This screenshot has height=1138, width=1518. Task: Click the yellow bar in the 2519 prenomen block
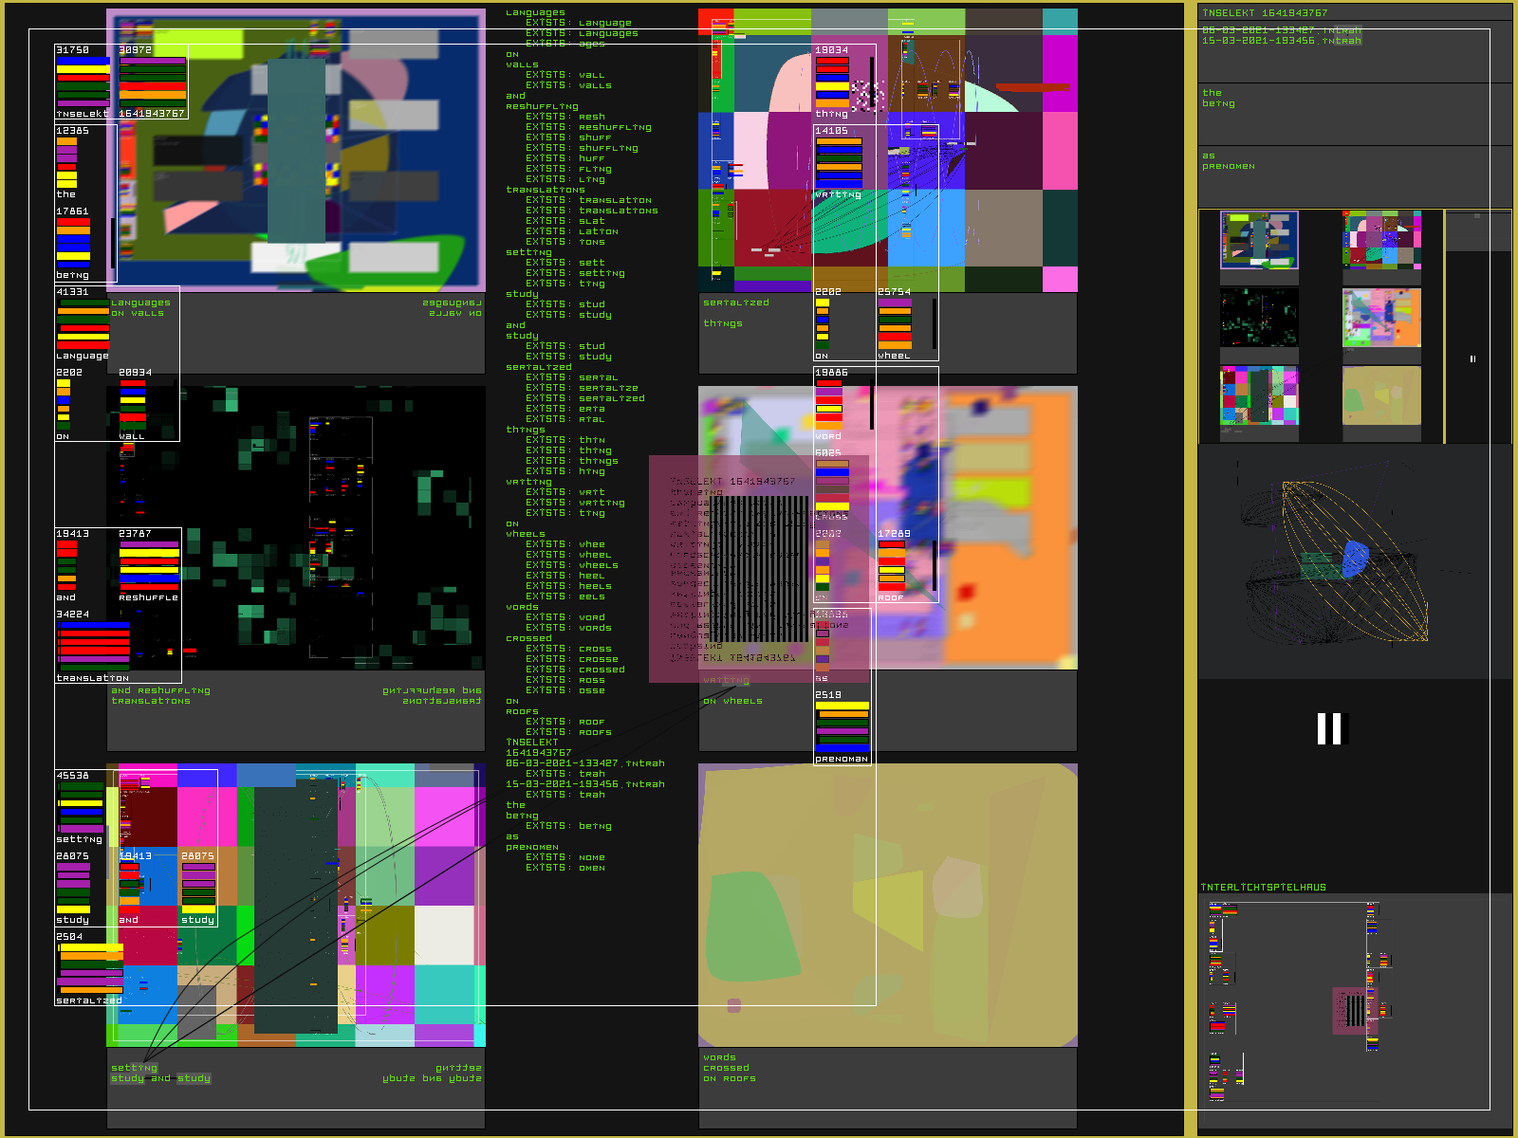tap(842, 707)
